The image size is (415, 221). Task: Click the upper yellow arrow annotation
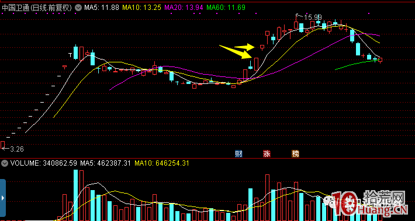coord(244,47)
